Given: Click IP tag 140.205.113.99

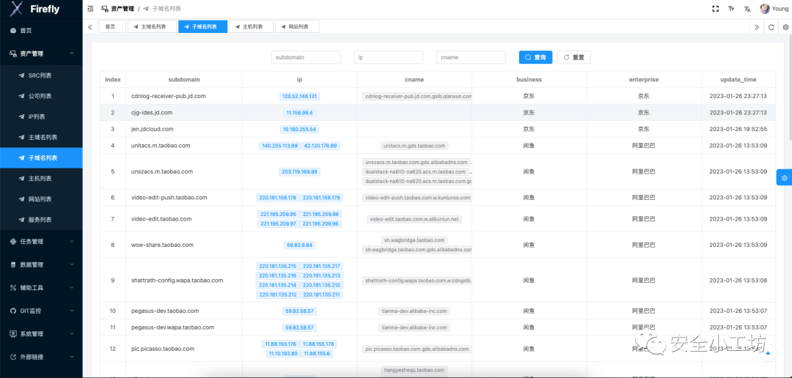Looking at the screenshot, I should 280,146.
